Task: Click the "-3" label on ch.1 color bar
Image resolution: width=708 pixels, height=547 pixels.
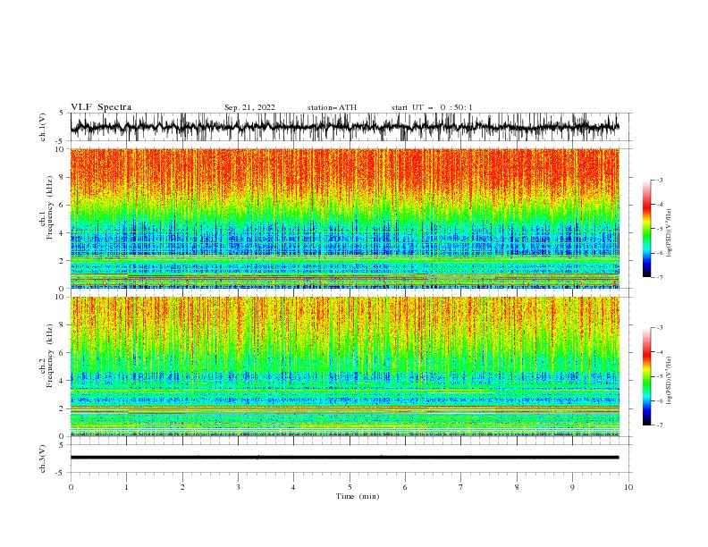Action: 660,180
